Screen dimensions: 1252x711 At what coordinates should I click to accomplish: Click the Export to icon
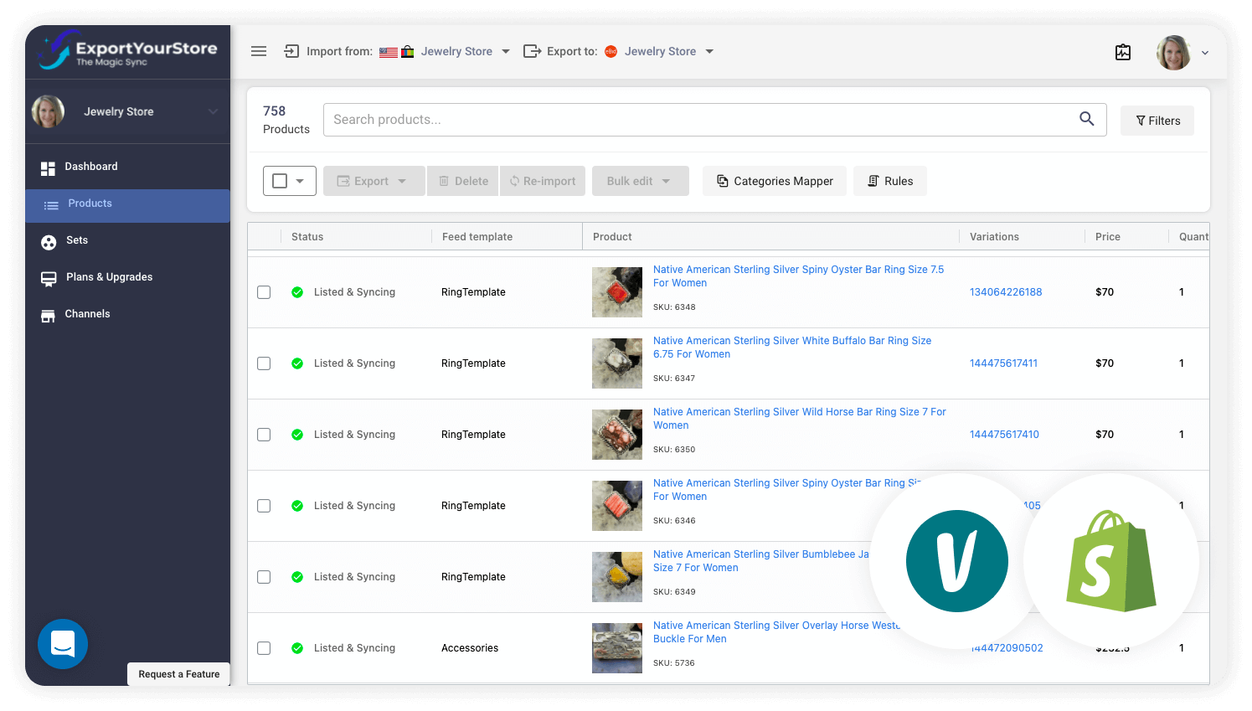coord(532,51)
